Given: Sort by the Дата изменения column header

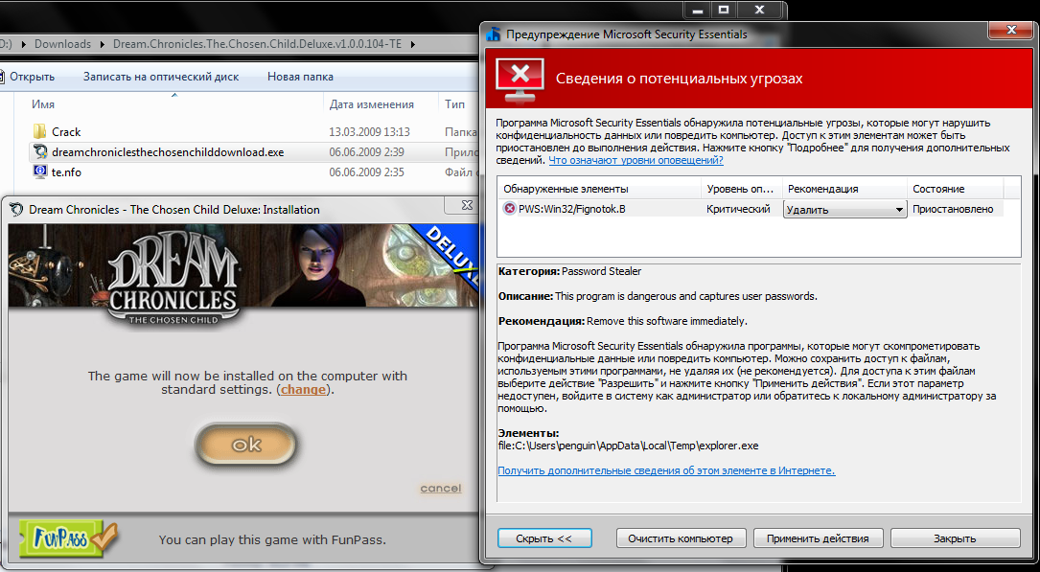Looking at the screenshot, I should [372, 104].
